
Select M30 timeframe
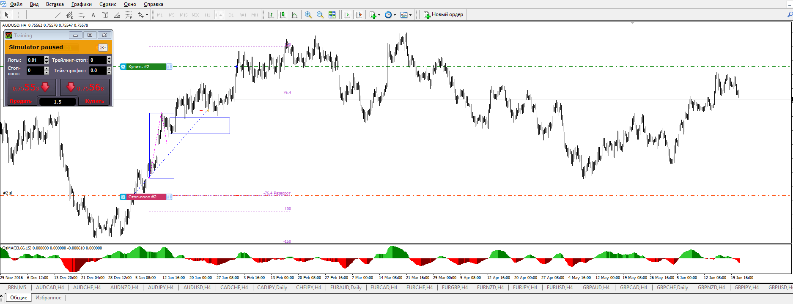(195, 15)
